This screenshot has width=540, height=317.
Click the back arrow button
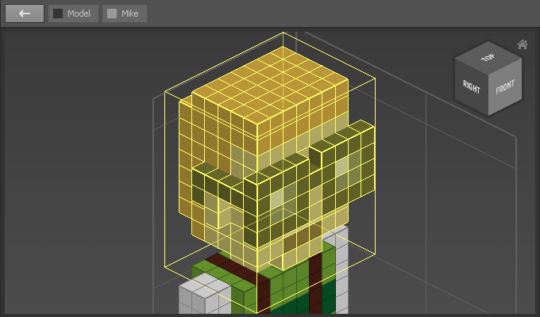click(25, 13)
